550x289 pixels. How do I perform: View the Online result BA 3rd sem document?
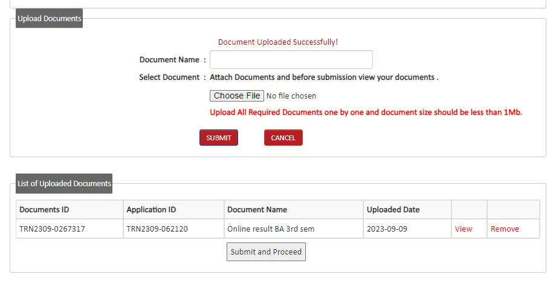pos(464,229)
